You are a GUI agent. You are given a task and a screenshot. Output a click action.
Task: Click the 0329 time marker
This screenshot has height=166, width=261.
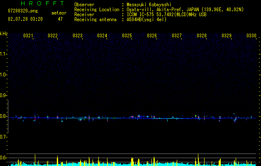coord(227,35)
